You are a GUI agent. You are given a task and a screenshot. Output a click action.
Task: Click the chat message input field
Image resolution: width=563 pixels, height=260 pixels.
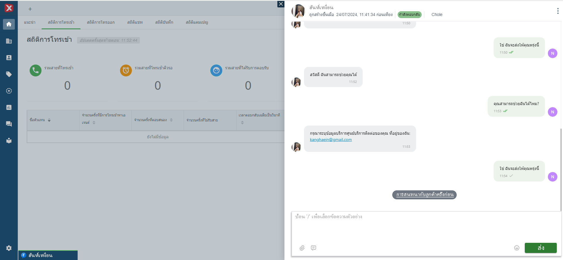click(x=426, y=227)
